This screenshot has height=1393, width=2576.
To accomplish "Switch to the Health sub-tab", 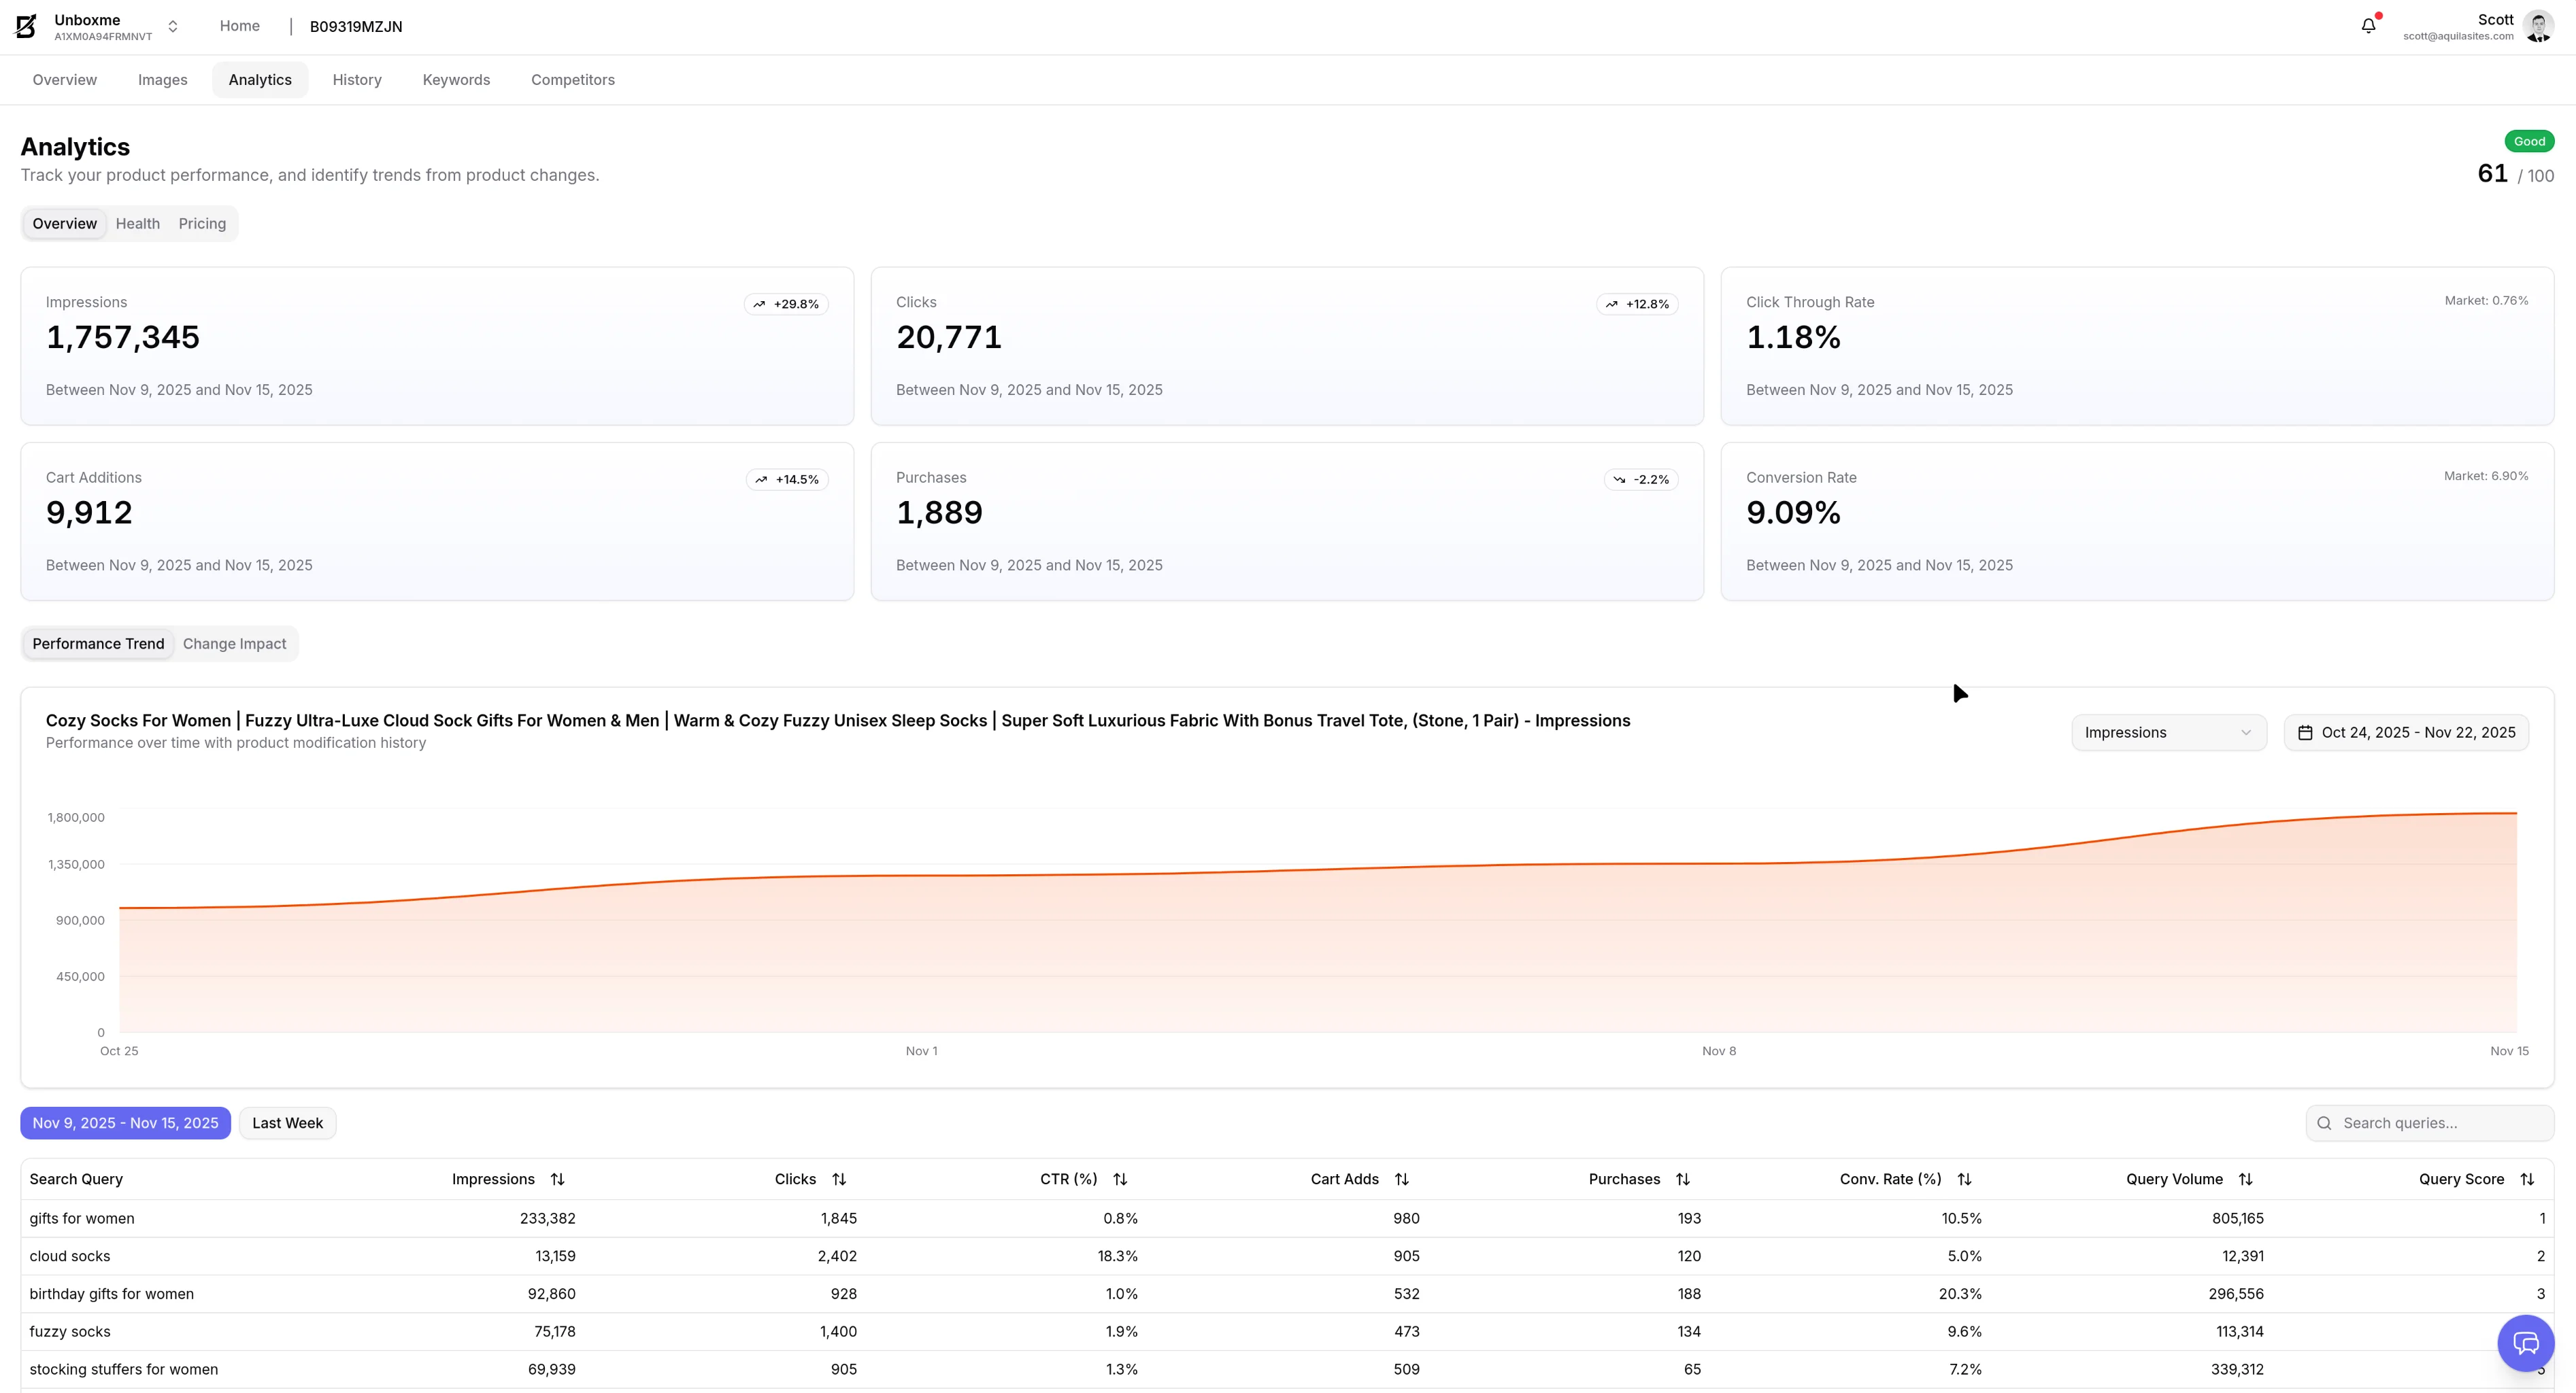I will (137, 224).
